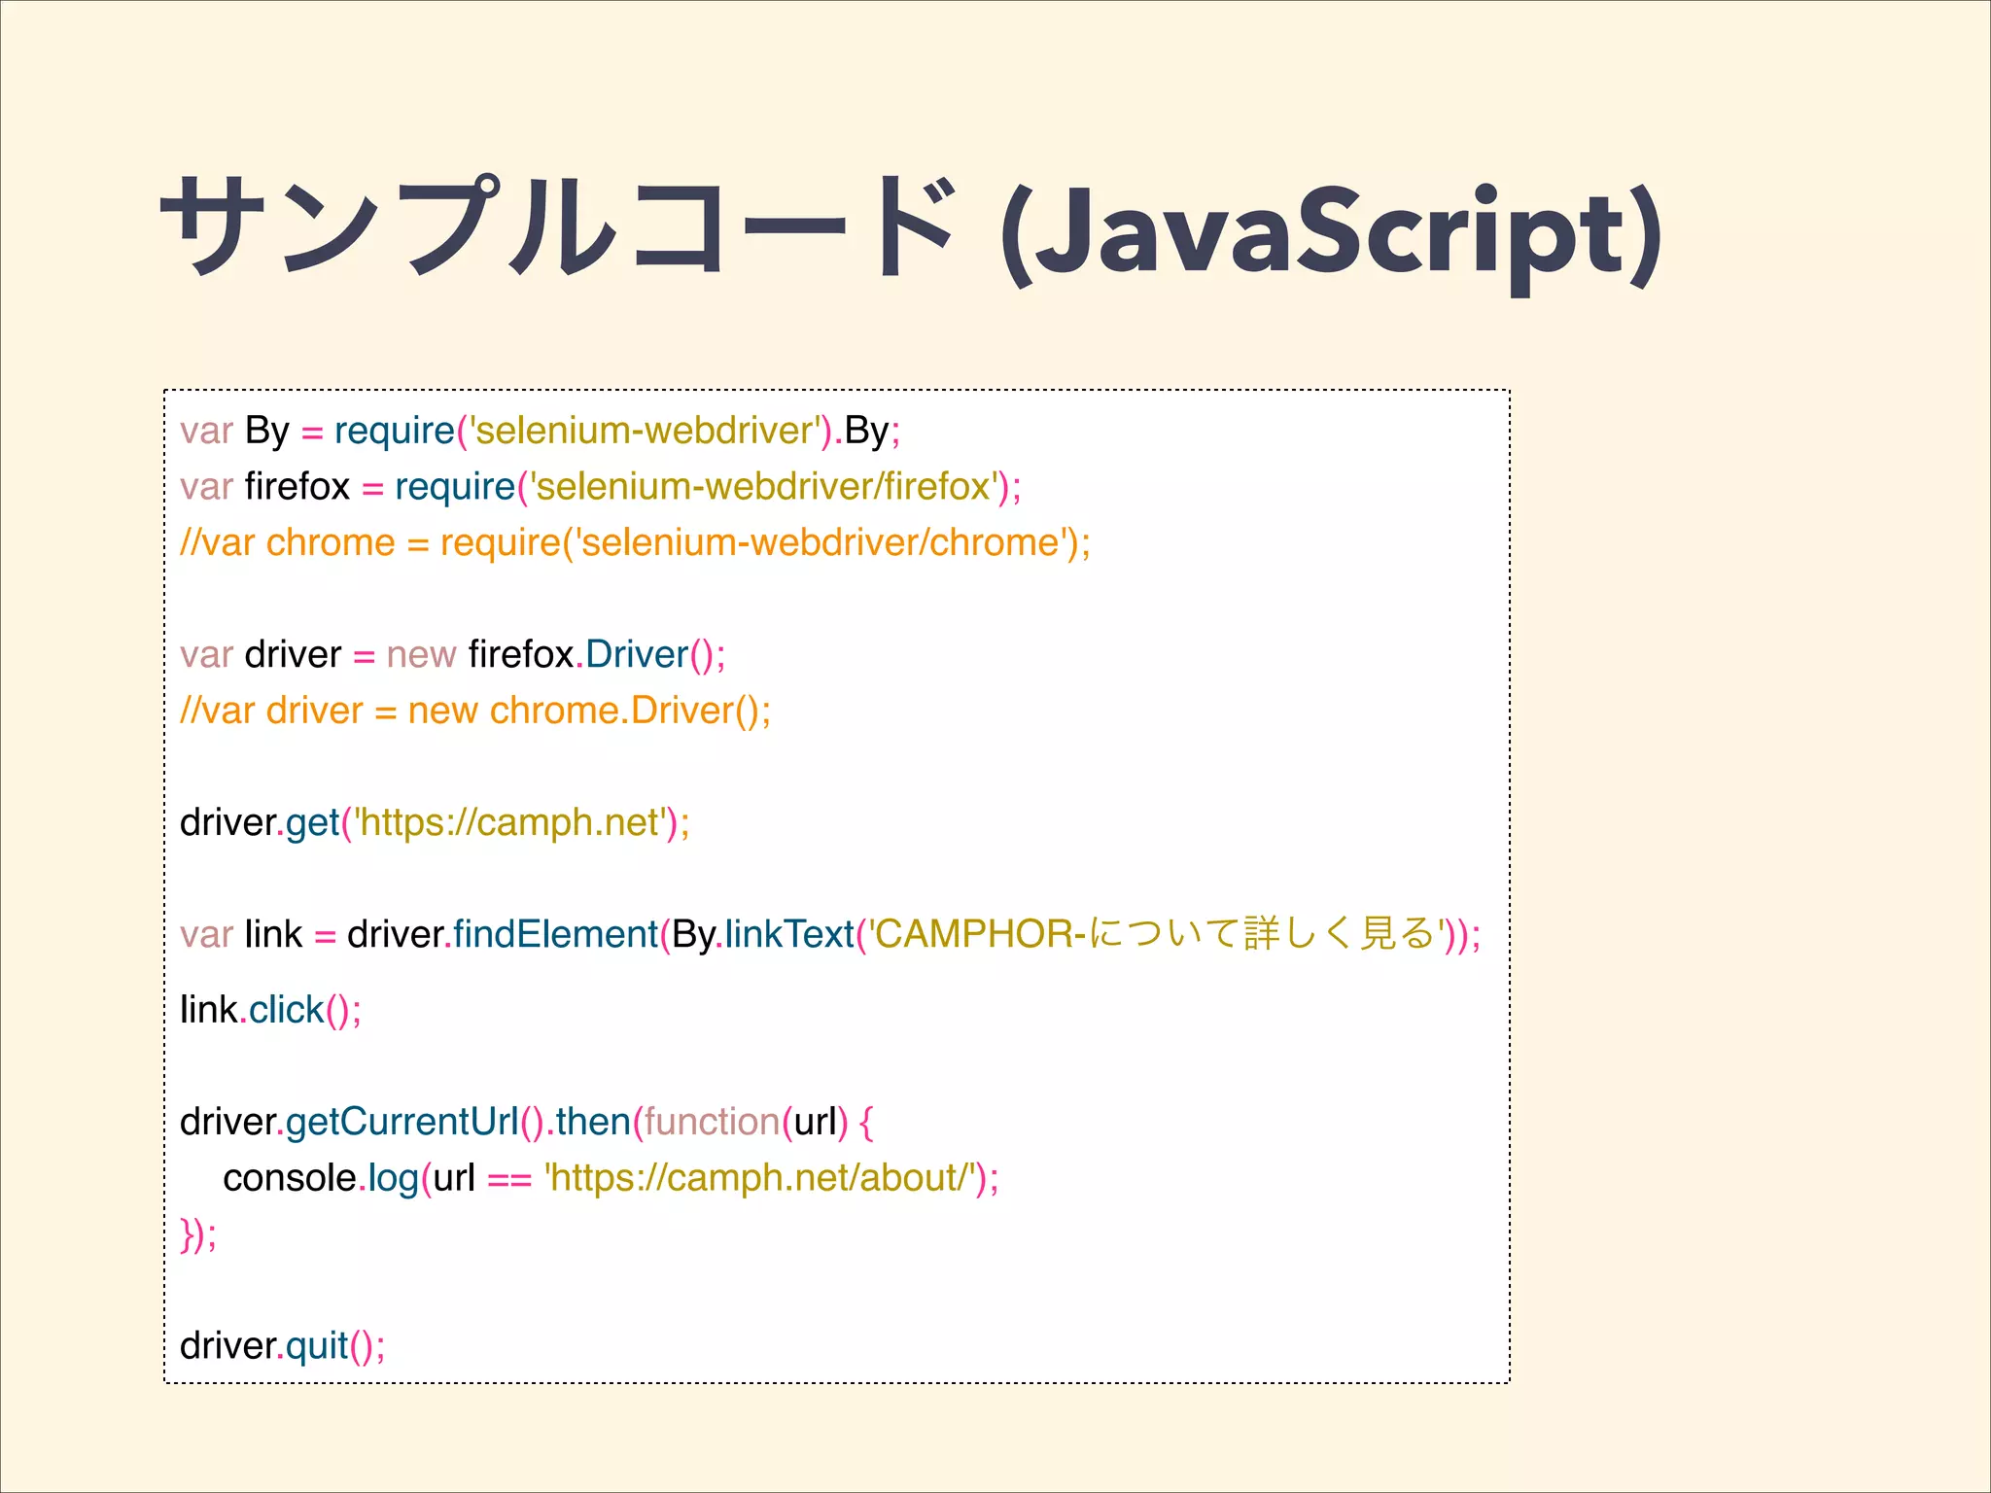Click the line 'link.click();'

pos(270,1010)
